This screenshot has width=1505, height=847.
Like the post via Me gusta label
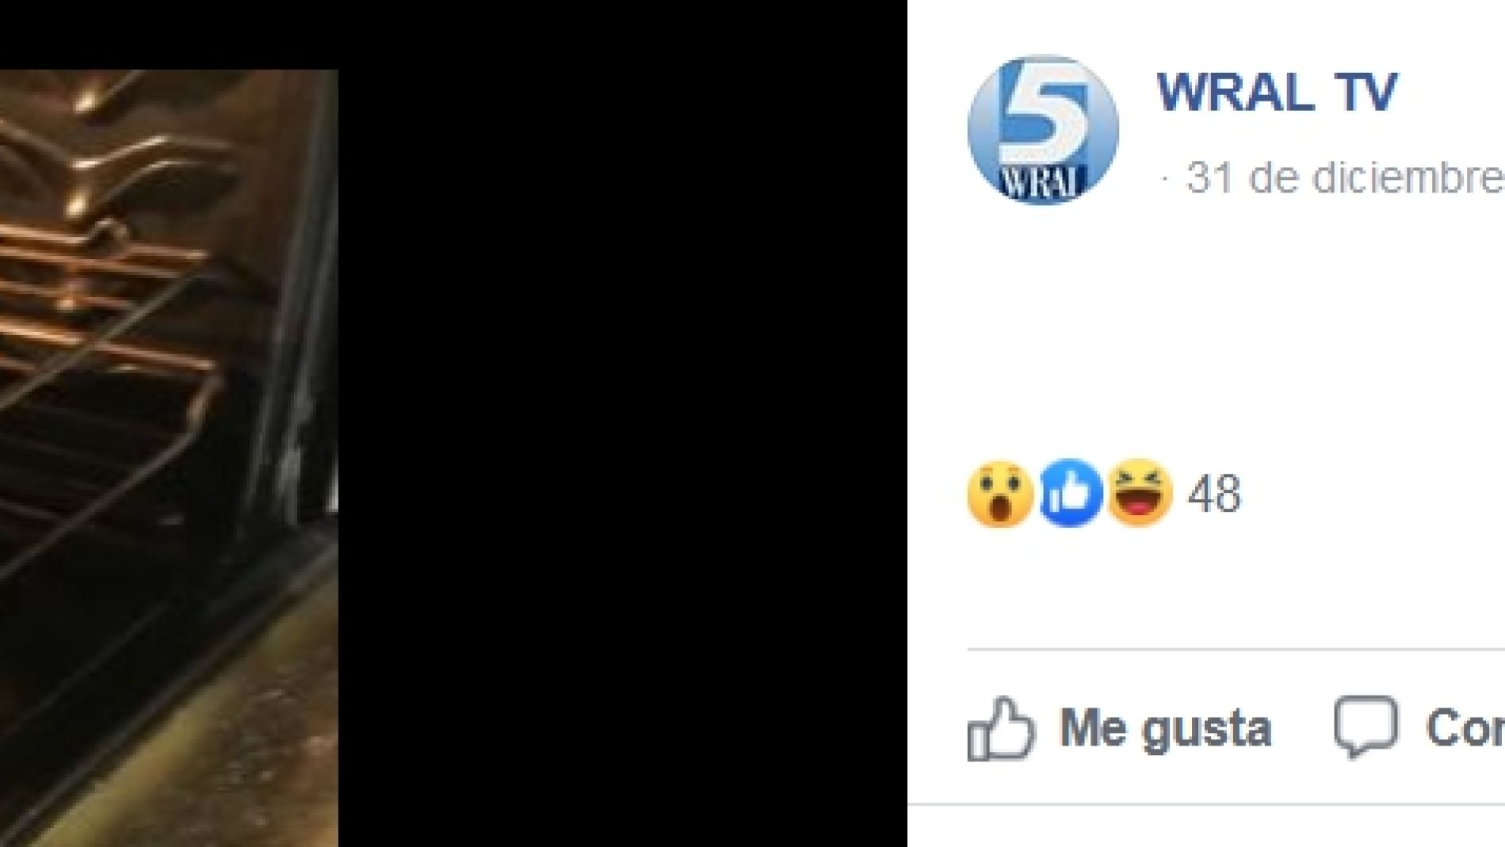(x=1166, y=729)
